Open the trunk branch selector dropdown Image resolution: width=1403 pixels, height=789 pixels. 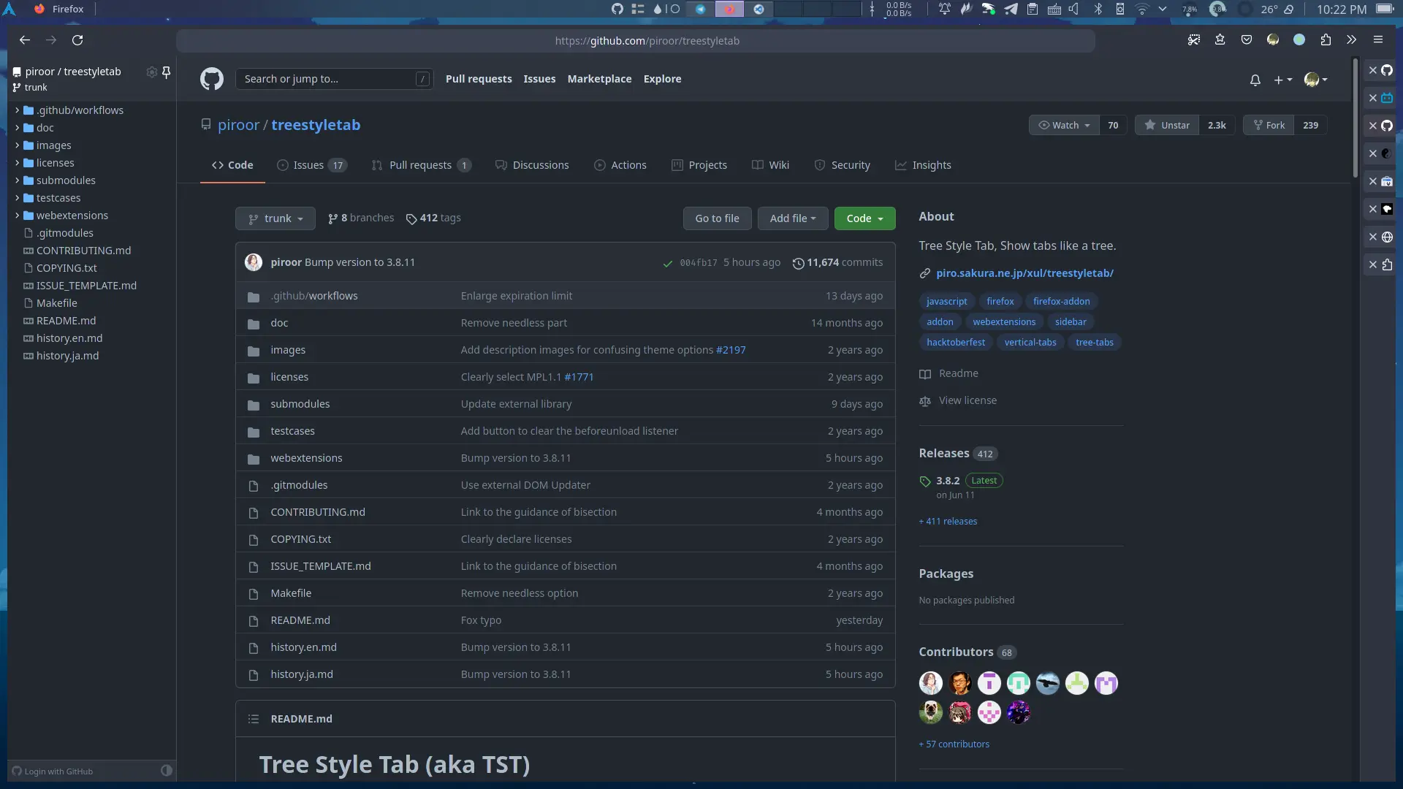(x=275, y=218)
